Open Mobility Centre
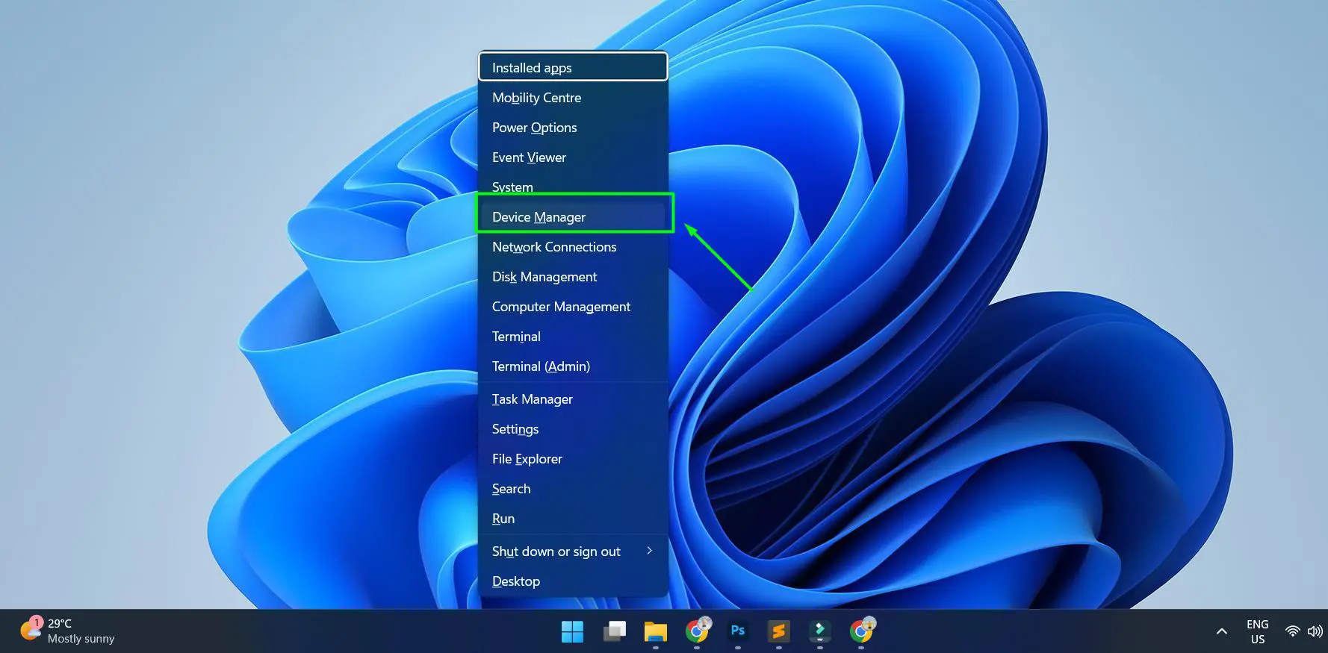This screenshot has width=1328, height=653. pyautogui.click(x=573, y=98)
